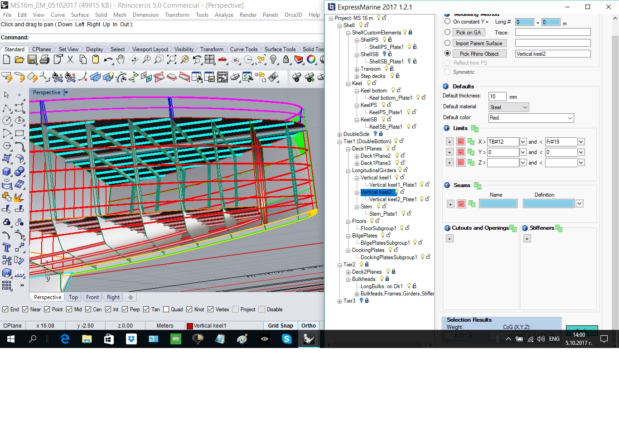The image size is (619, 435).
Task: Collapse the LongitudinalGirders tree node
Action: click(348, 170)
